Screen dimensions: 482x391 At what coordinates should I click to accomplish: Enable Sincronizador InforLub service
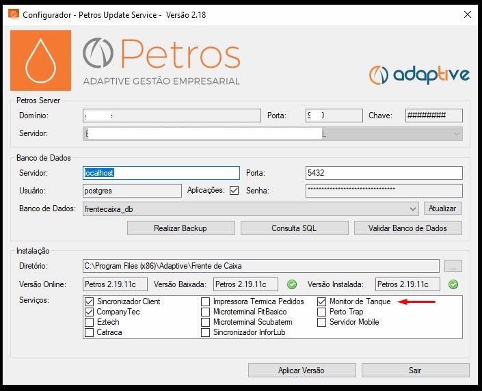coord(205,332)
